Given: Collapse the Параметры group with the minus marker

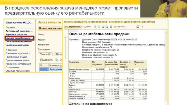Looking at the screenshot, I should click(65, 37).
